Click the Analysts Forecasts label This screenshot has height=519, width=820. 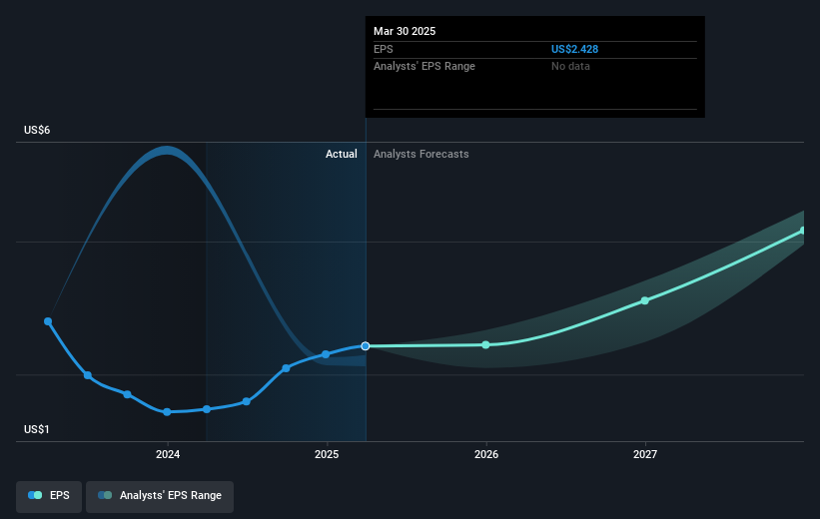coord(420,154)
